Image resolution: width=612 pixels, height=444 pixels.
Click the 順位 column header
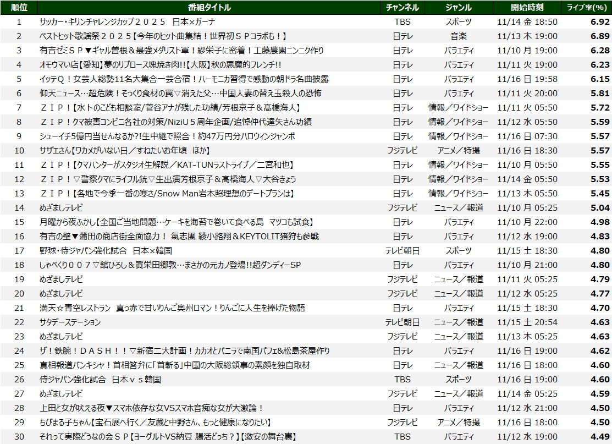18,7
